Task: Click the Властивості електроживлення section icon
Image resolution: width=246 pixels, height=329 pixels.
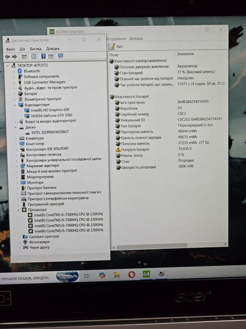Action: tap(112, 61)
